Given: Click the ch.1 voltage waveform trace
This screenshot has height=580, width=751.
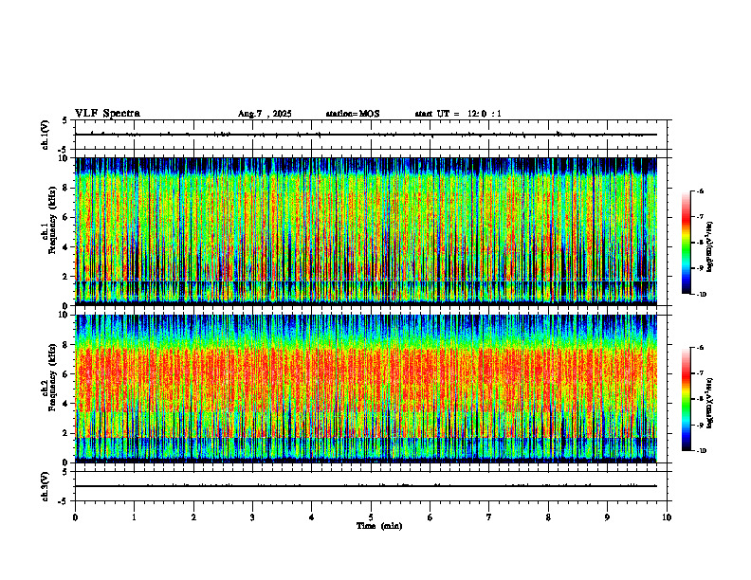Looking at the screenshot, I should (x=366, y=135).
